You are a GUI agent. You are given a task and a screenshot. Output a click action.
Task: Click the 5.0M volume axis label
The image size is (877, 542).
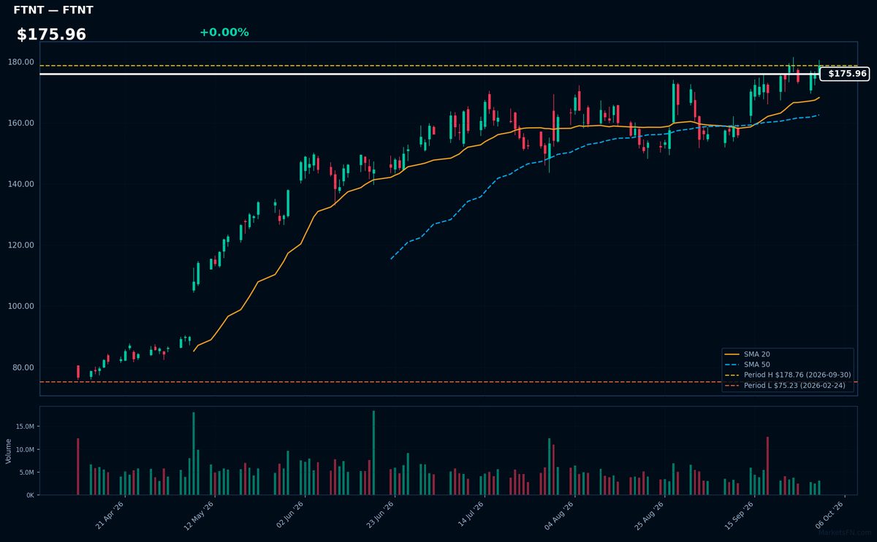[x=26, y=473]
